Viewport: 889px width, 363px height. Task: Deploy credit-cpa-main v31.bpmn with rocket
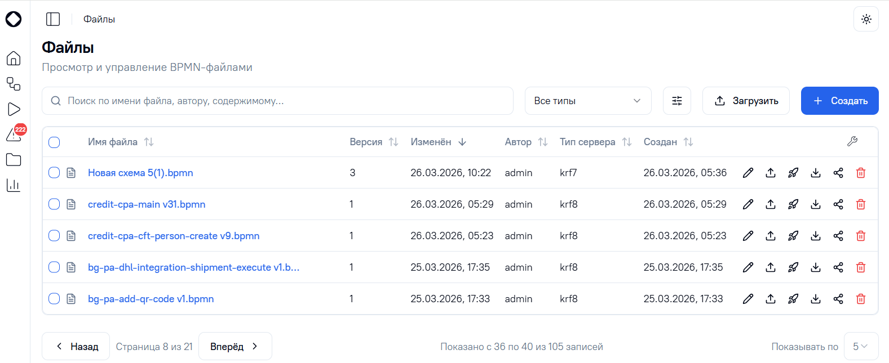coord(793,204)
